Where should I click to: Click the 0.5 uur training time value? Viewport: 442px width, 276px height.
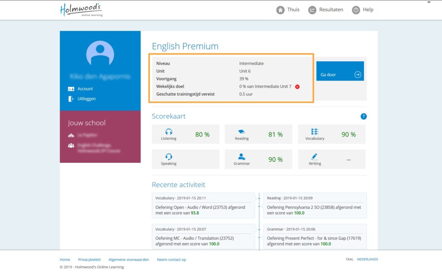(x=246, y=94)
